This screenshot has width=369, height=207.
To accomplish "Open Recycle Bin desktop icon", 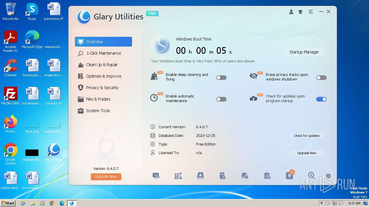I will (x=10, y=11).
